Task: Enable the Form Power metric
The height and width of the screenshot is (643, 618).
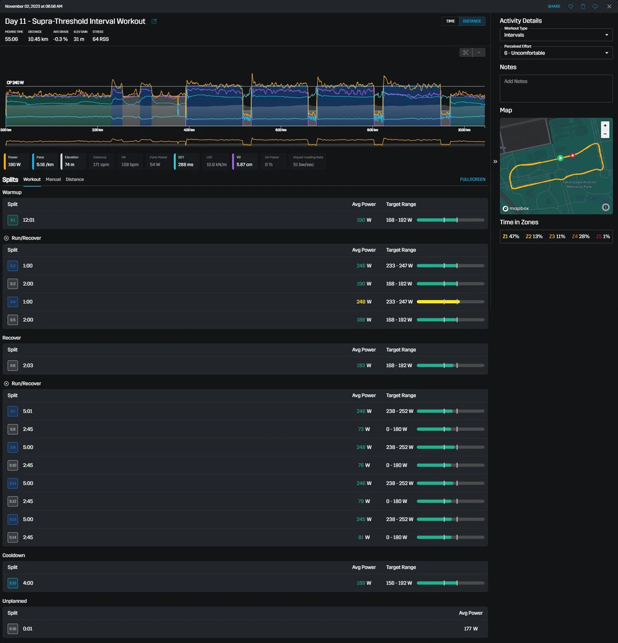Action: (x=158, y=161)
